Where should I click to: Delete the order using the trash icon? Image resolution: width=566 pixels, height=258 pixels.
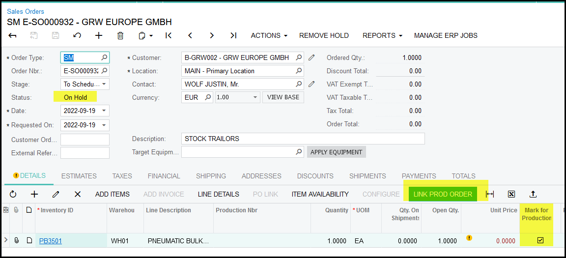pos(120,35)
